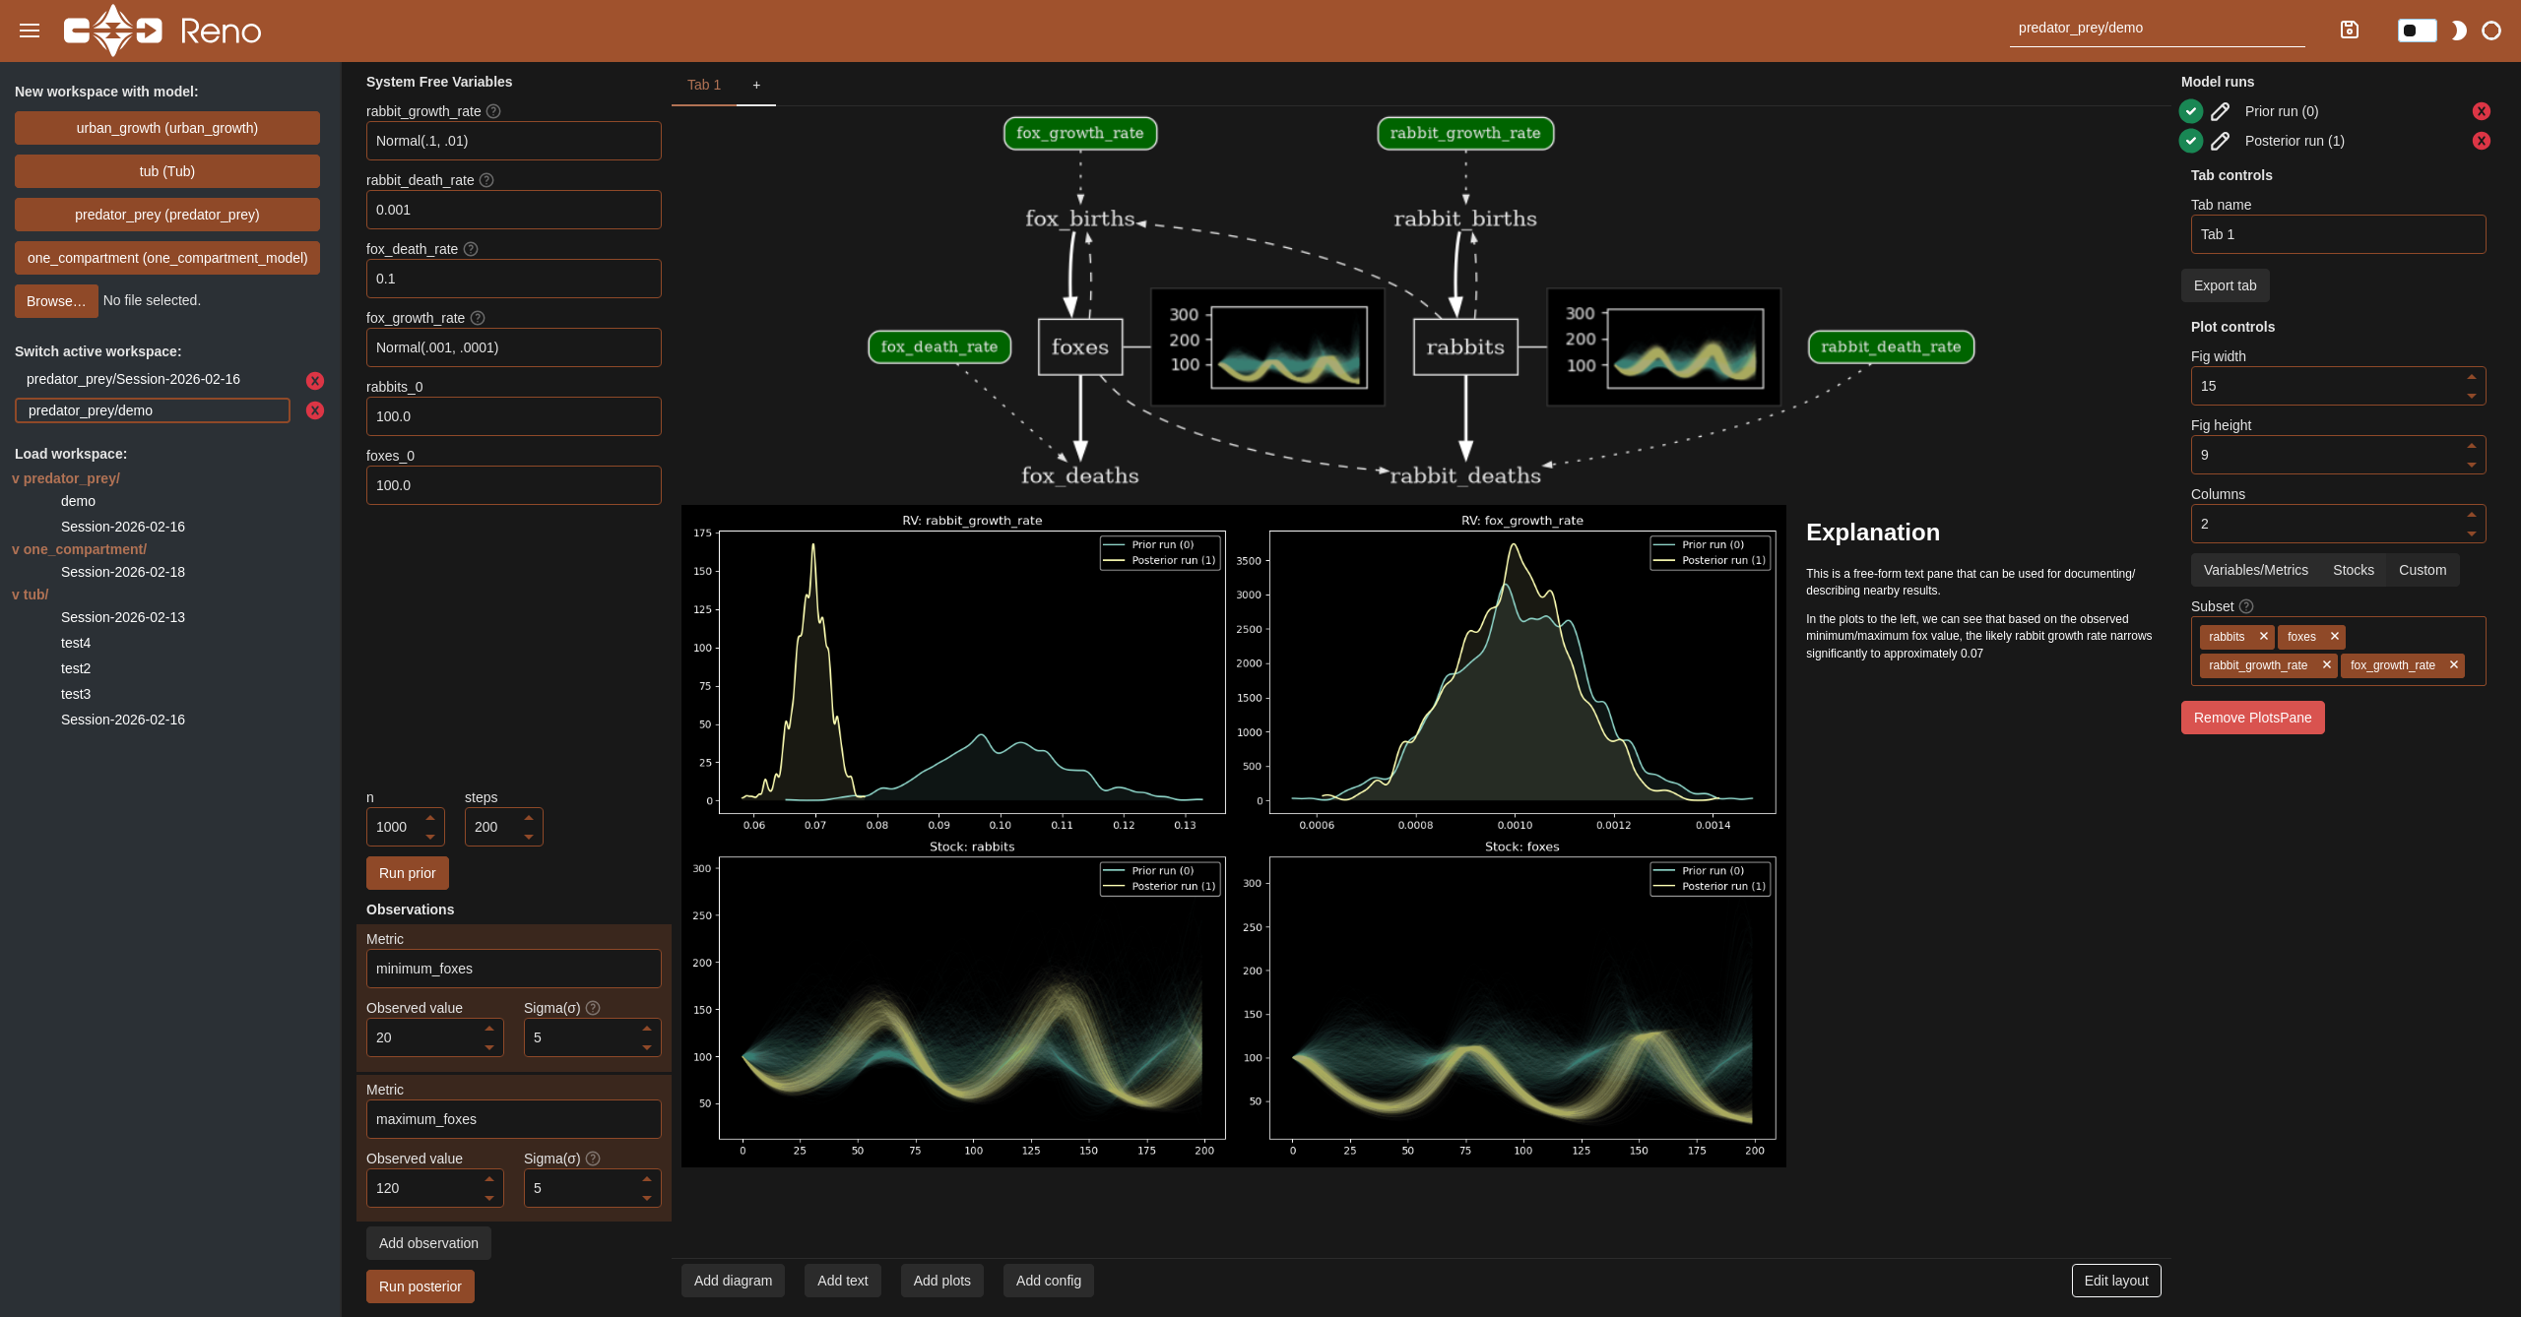Image resolution: width=2521 pixels, height=1317 pixels.
Task: Toggle Prior run (0) visibility checkmark
Action: [2191, 111]
